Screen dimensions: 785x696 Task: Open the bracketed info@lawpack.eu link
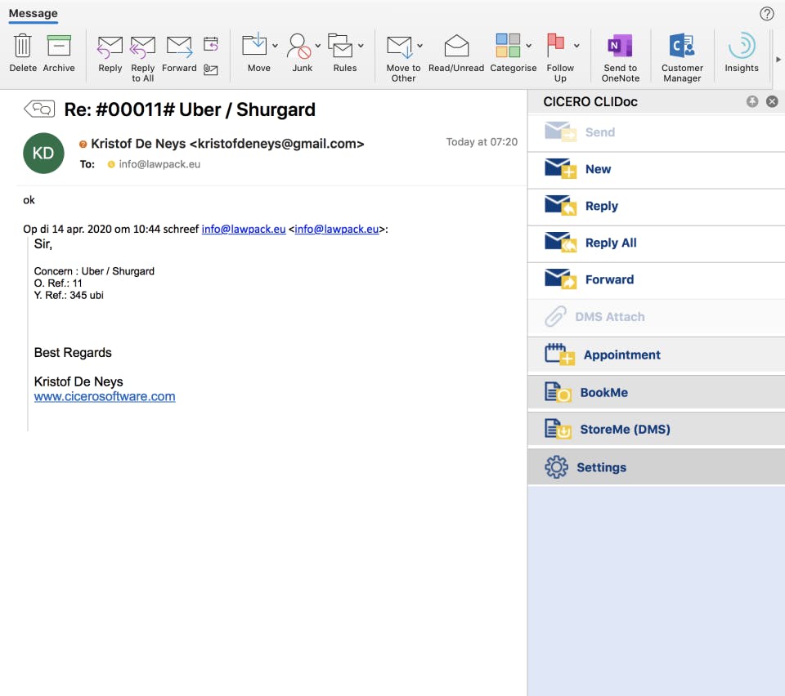(336, 229)
